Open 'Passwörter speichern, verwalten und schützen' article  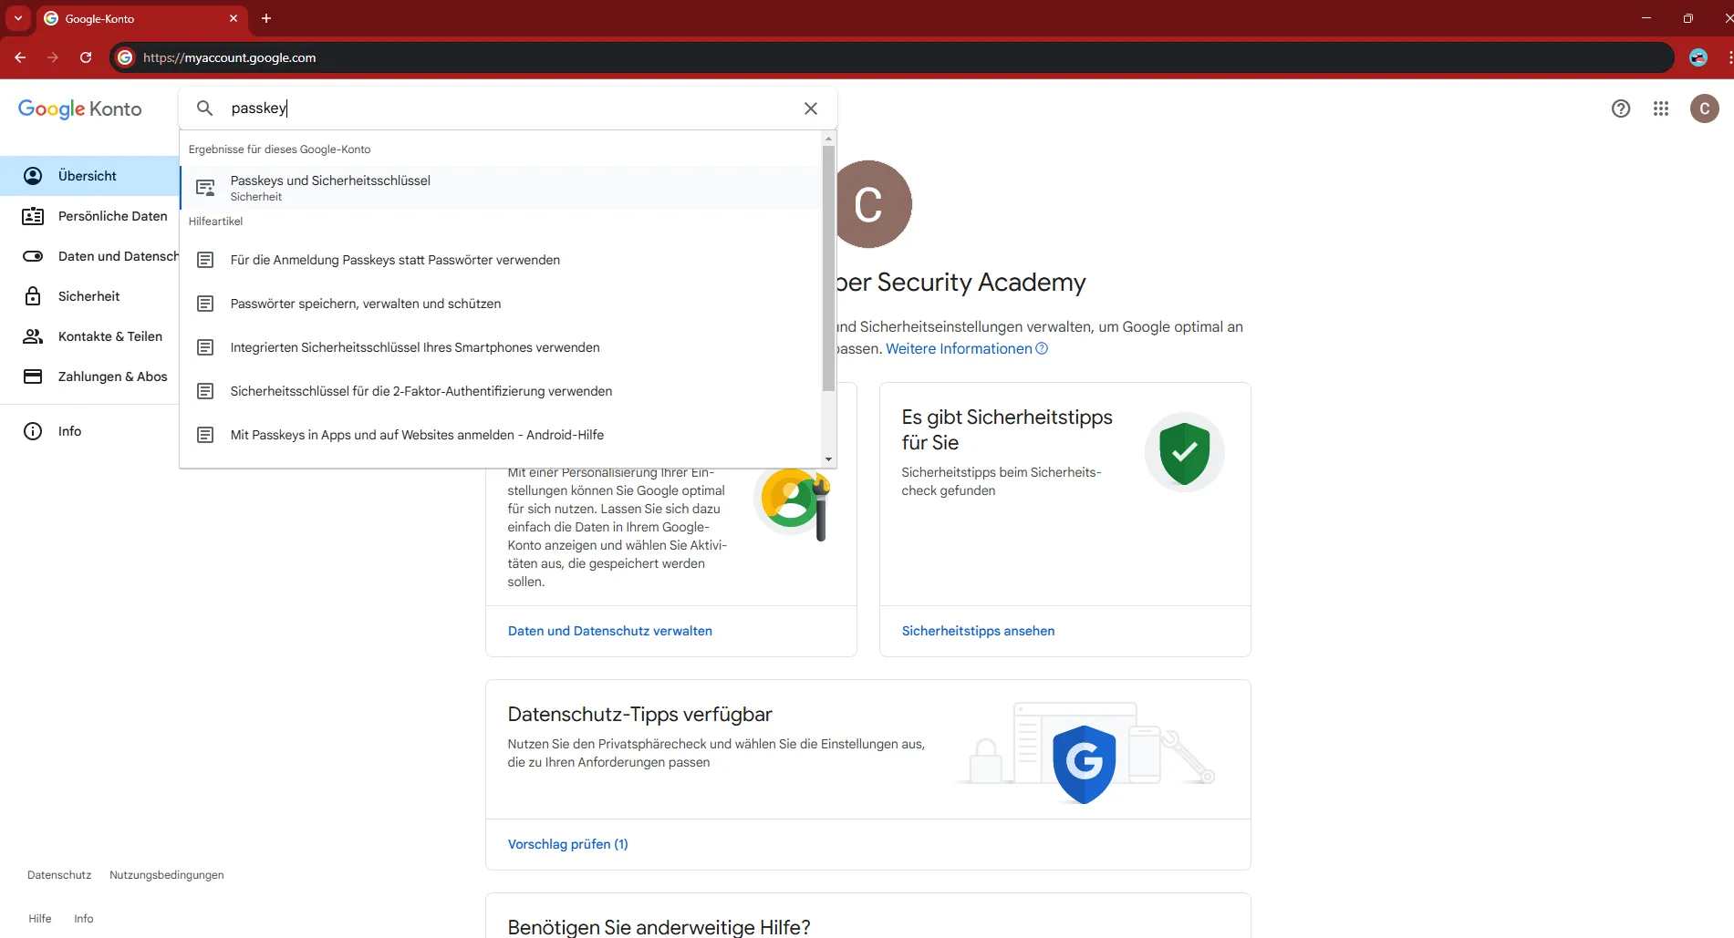click(501, 304)
